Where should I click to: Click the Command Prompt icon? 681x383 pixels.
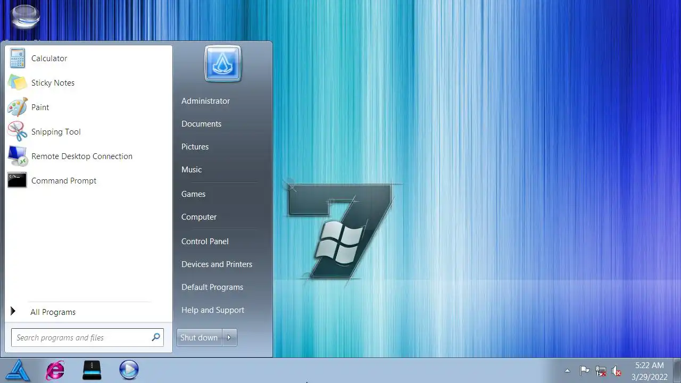click(x=18, y=180)
